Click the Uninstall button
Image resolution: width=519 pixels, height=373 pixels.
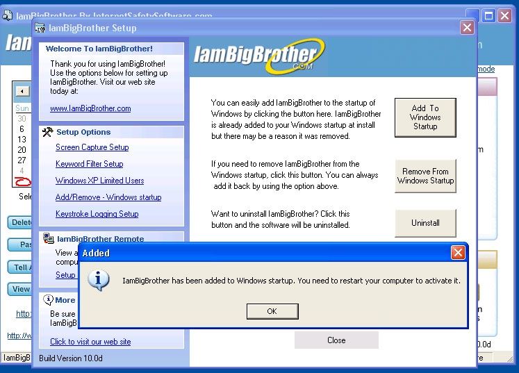[x=425, y=223]
